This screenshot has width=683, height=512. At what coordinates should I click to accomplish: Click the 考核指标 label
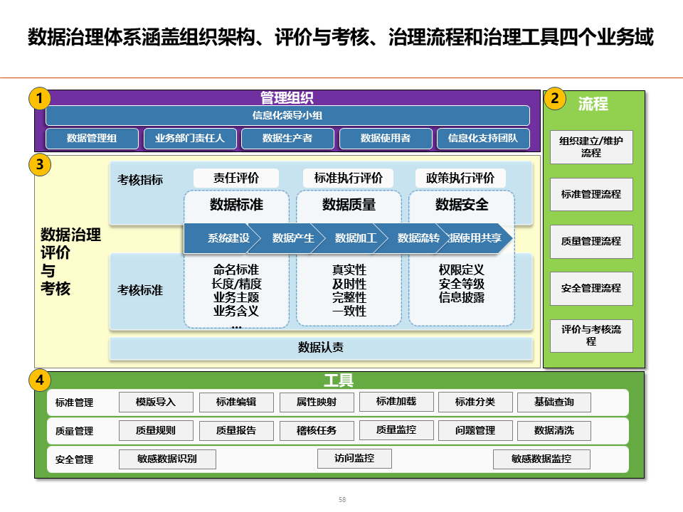[140, 180]
